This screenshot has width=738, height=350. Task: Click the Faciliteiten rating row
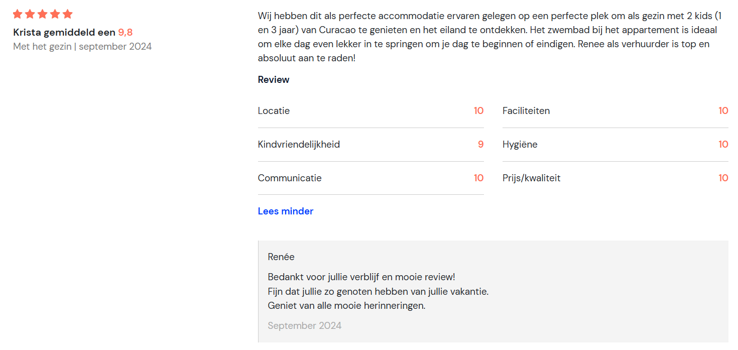[616, 111]
